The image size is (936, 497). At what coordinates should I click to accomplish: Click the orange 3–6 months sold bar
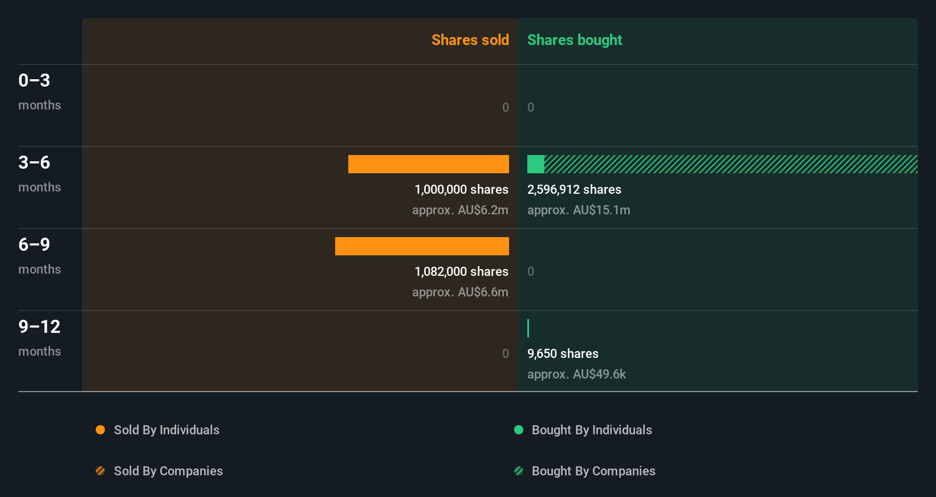[429, 164]
